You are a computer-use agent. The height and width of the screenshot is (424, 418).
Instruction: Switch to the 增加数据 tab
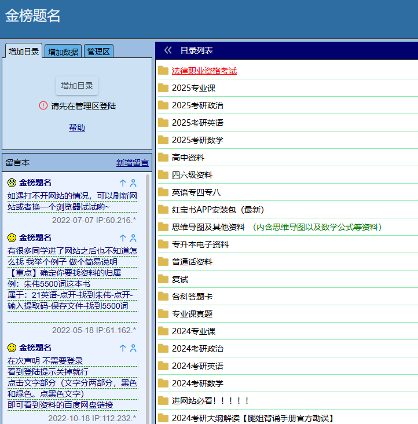click(63, 52)
